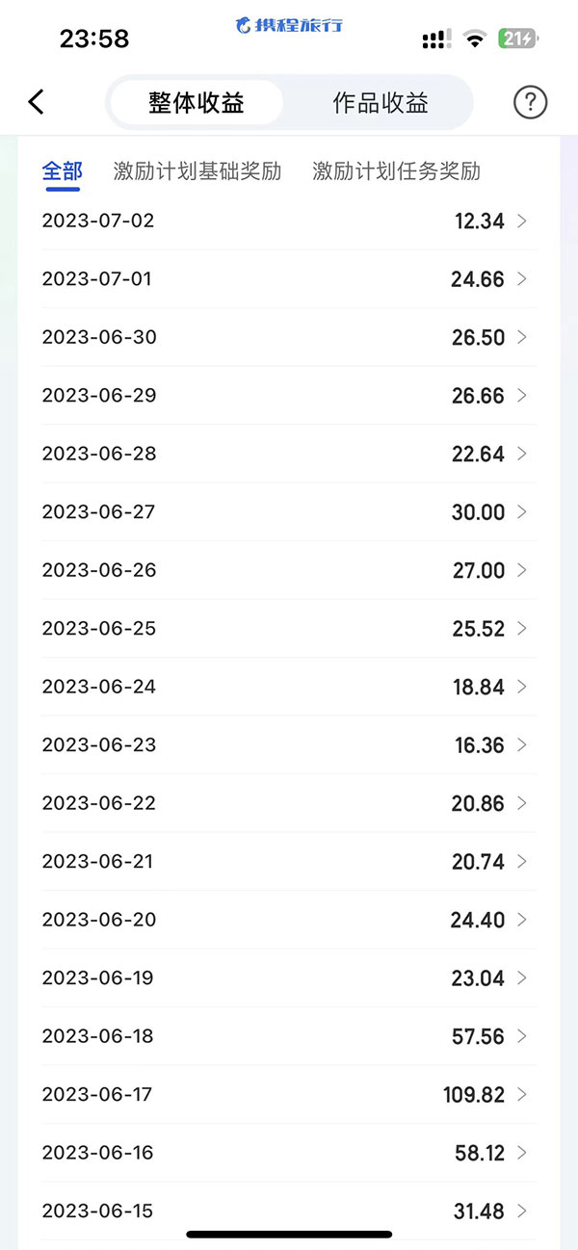The width and height of the screenshot is (578, 1250).
Task: Tap the home indicator bar
Action: (289, 1234)
